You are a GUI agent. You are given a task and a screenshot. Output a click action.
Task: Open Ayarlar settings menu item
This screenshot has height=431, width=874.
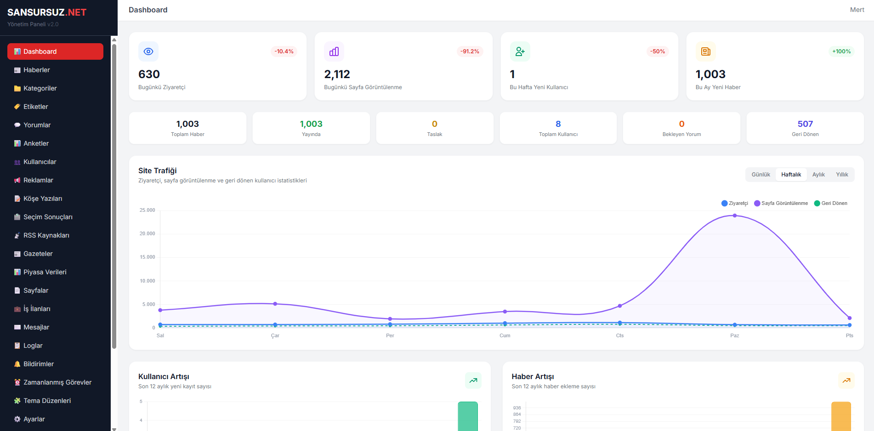55,419
